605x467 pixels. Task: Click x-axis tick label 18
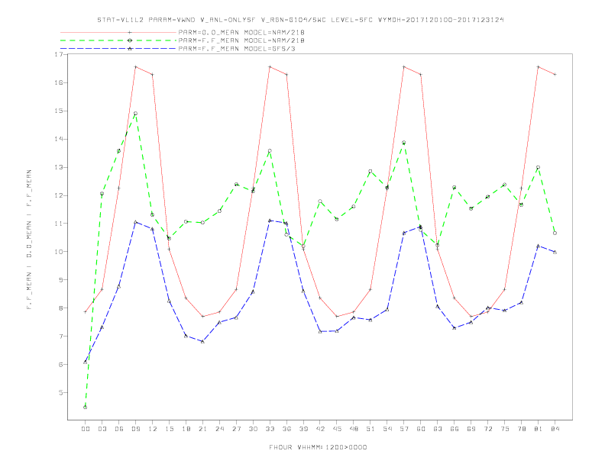click(186, 429)
